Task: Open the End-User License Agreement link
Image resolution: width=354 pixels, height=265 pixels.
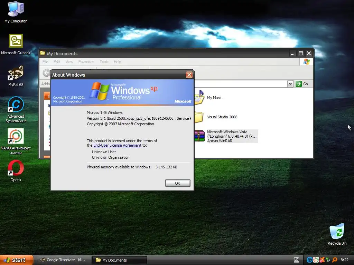Action: point(117,145)
